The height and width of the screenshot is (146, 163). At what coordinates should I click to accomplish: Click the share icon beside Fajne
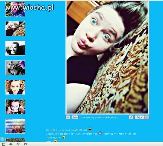tap(131, 117)
